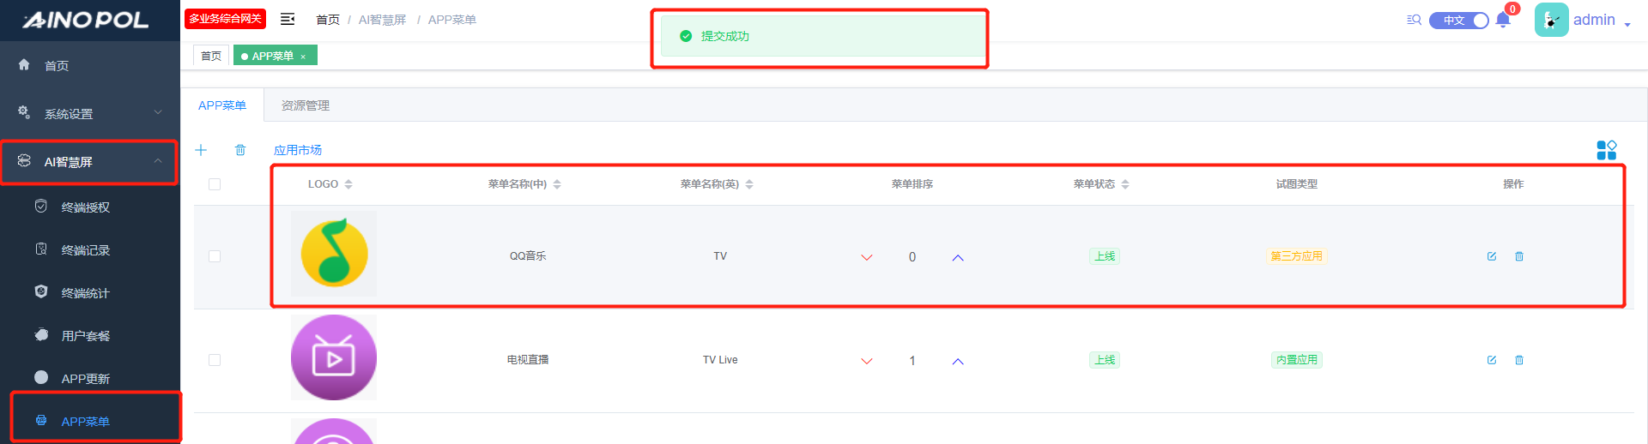Screen dimensions: 1648x444
Task: Click the QQ音乐 logo thumbnail
Action: [334, 254]
